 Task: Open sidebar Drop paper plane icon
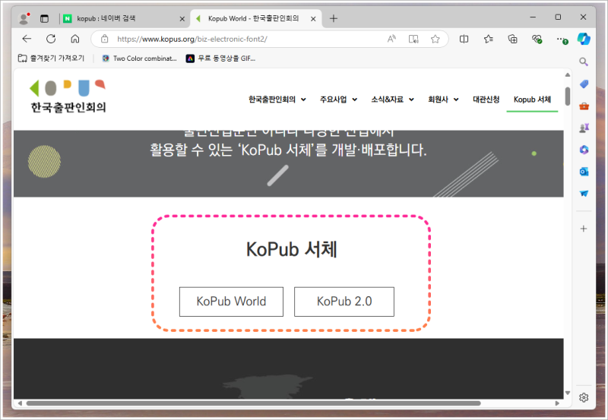point(584,194)
